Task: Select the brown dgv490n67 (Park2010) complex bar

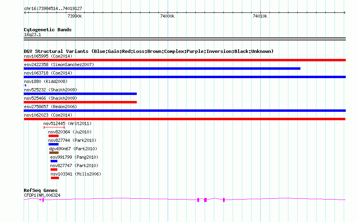Action: [54, 153]
